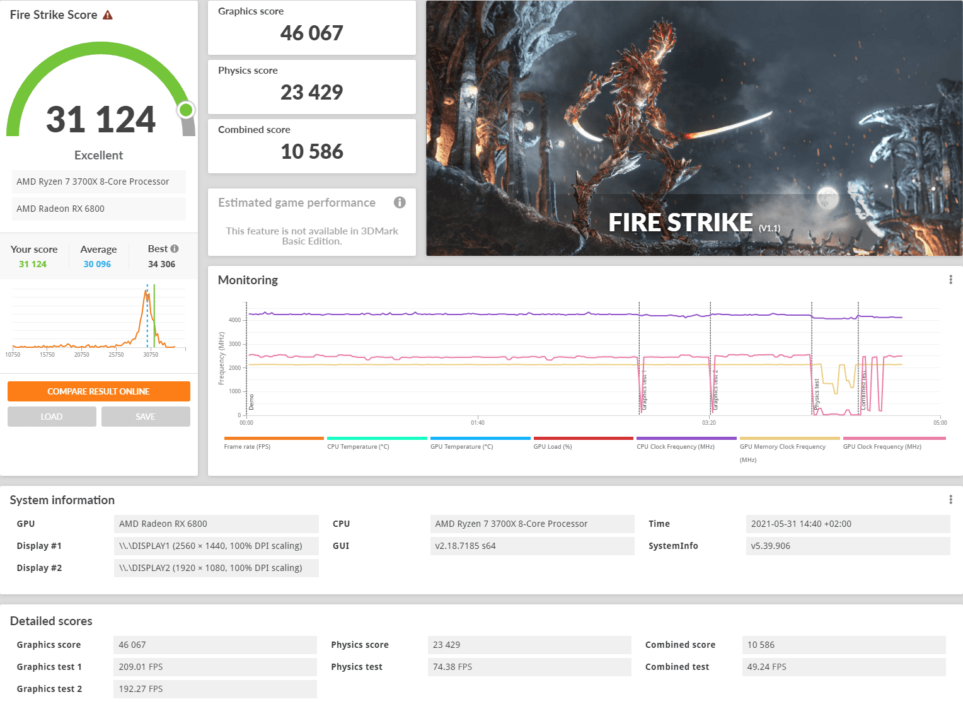Click Graphics test 2 value 192.27 FPS

[x=215, y=689]
